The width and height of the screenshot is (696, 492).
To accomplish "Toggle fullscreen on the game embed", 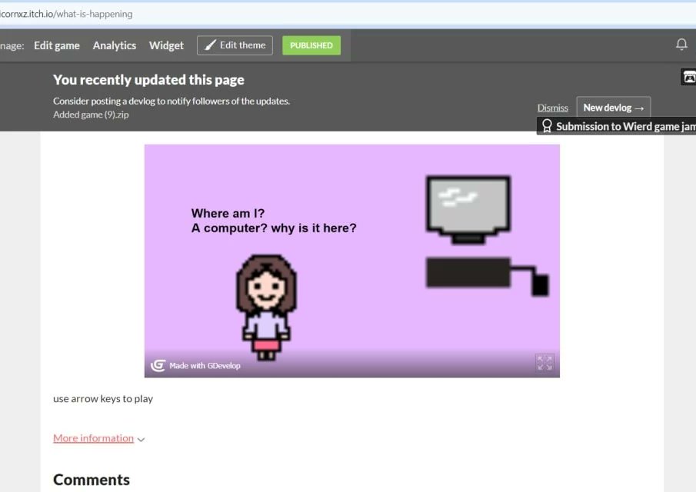I will pos(544,362).
